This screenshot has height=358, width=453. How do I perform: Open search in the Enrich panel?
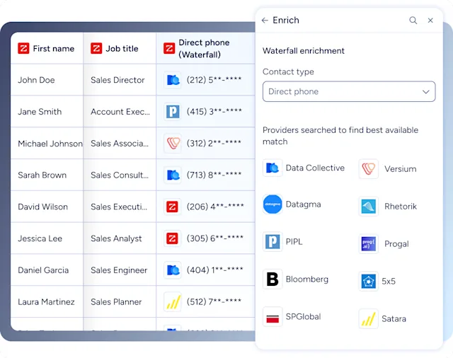(413, 21)
